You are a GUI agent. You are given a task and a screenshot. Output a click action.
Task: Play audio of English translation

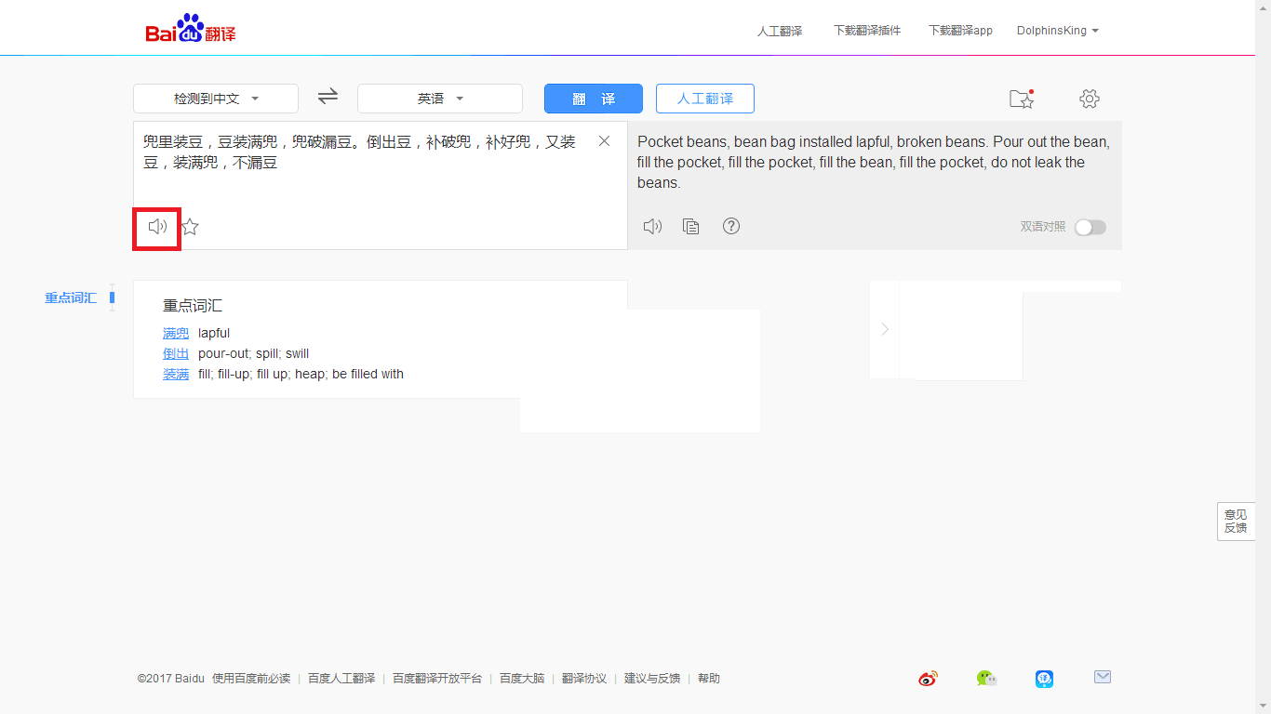tap(652, 226)
